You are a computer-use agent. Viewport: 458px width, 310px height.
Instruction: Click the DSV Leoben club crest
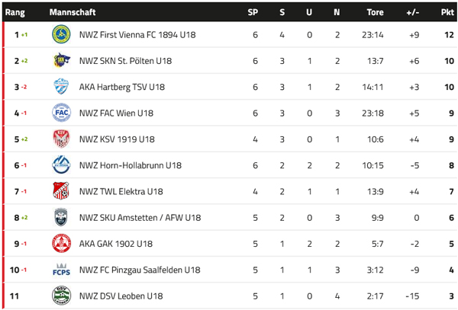61,296
